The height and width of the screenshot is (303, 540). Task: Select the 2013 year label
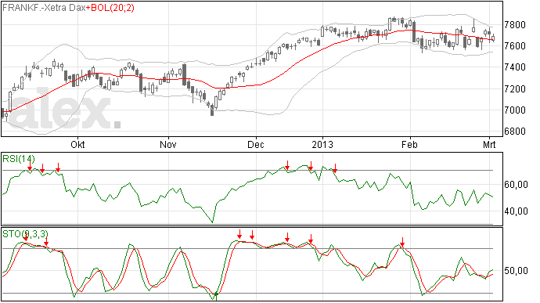click(x=322, y=144)
